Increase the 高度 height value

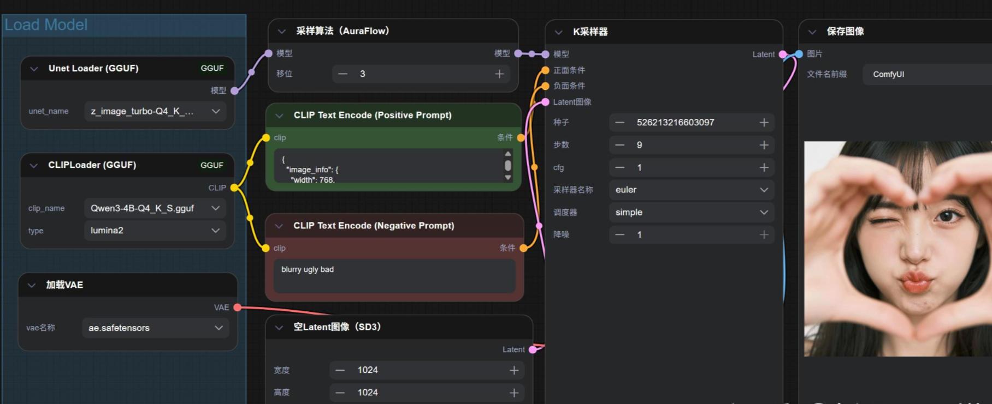point(514,393)
